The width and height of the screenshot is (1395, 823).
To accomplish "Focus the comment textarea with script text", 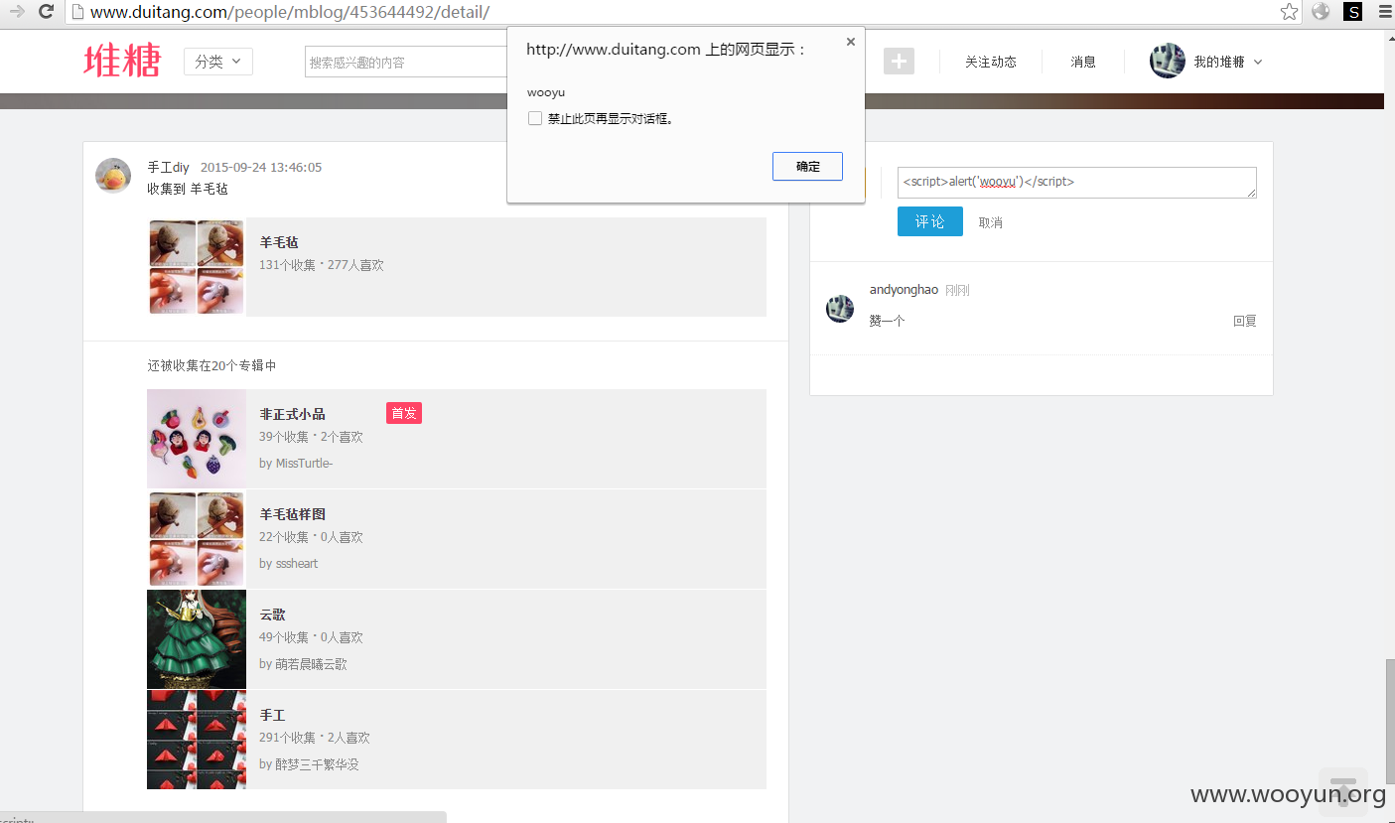I will (1077, 183).
